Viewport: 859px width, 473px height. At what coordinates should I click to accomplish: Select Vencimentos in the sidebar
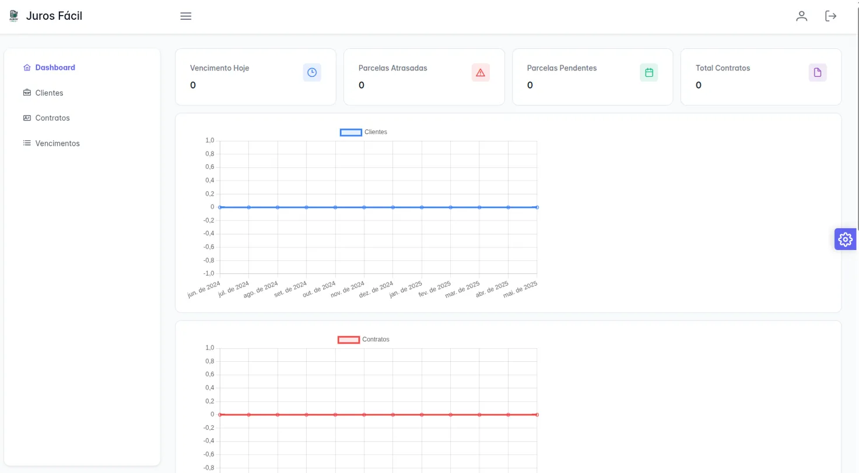coord(57,143)
